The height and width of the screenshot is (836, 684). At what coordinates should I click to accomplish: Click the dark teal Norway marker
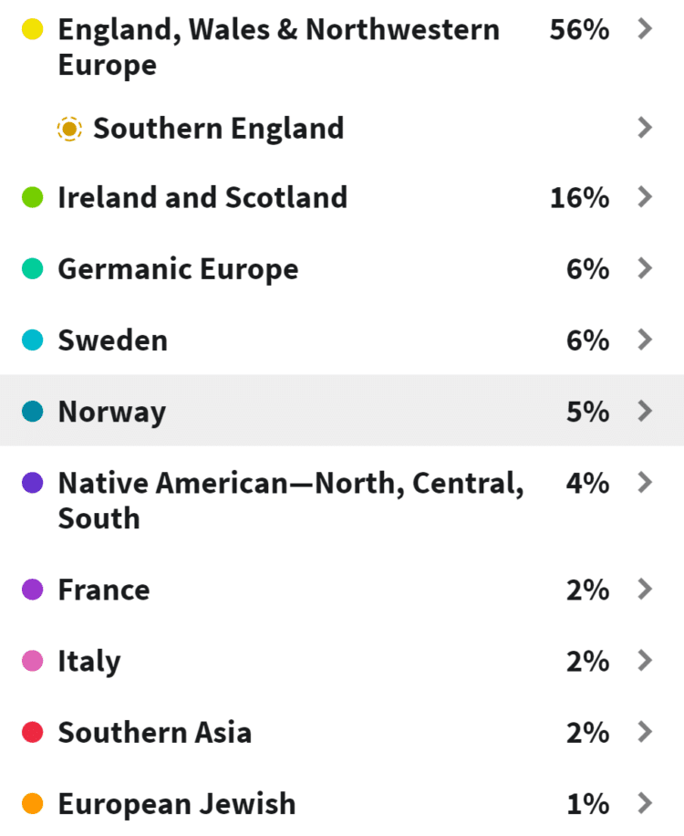tap(34, 411)
